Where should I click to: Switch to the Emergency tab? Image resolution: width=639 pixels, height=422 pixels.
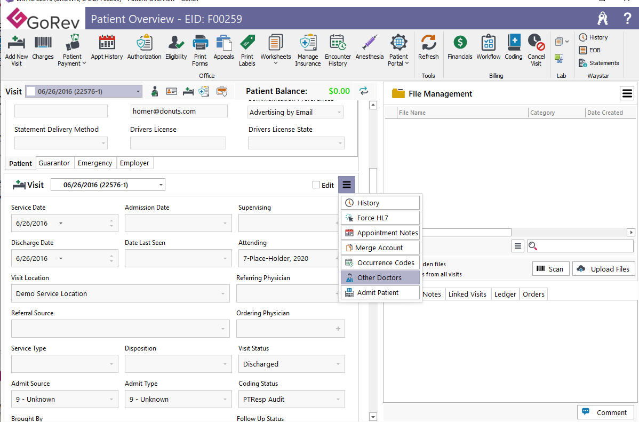click(x=95, y=163)
